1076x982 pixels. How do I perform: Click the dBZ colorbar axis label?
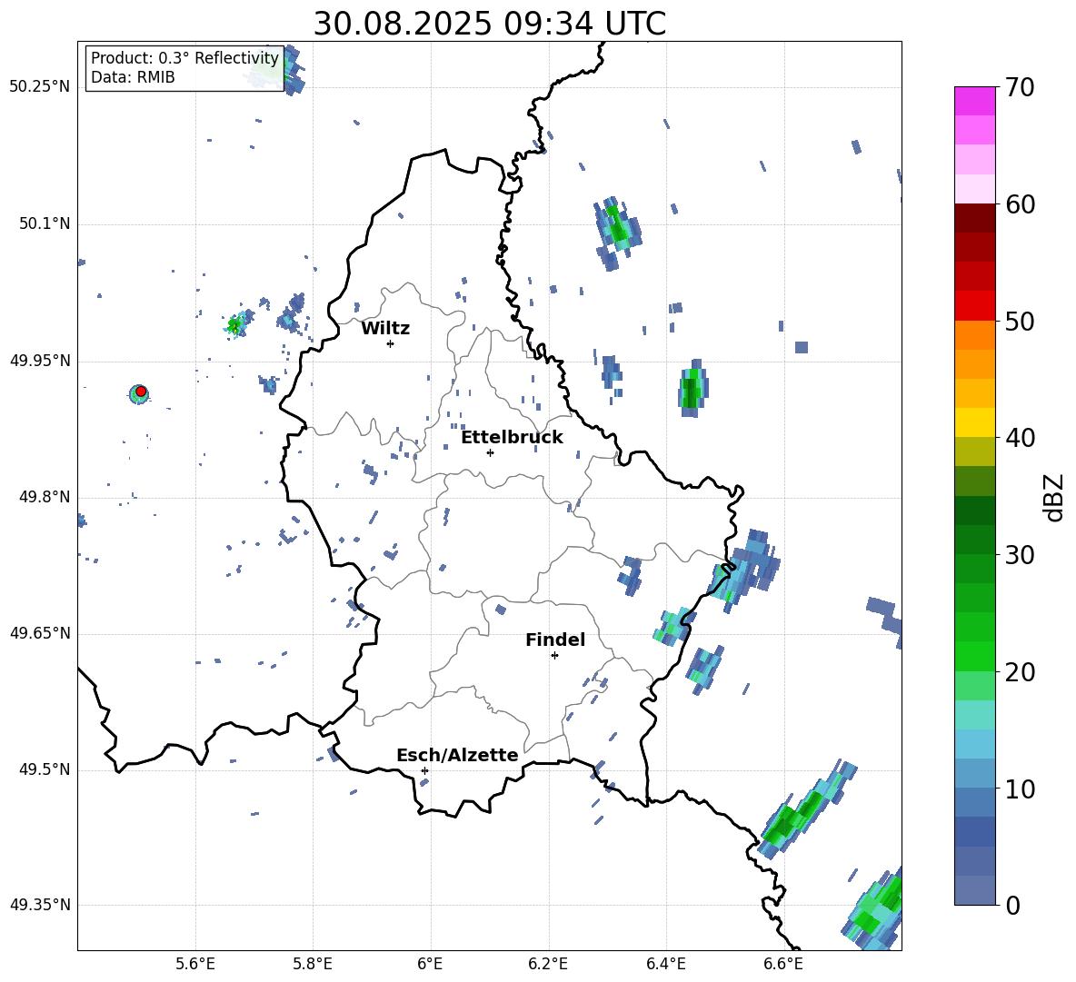click(1055, 497)
